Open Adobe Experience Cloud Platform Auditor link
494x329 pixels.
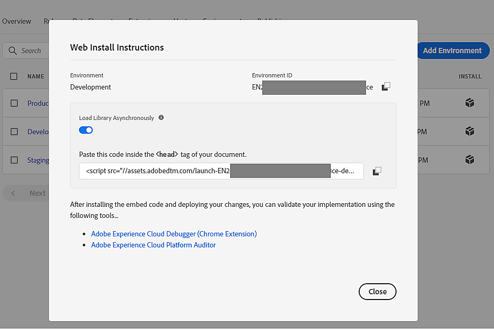(x=153, y=245)
